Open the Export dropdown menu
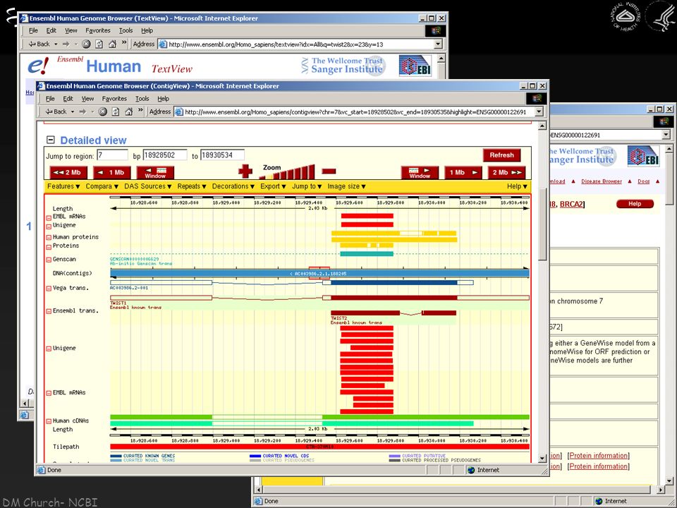Viewport: 677px width, 508px height. [x=274, y=186]
